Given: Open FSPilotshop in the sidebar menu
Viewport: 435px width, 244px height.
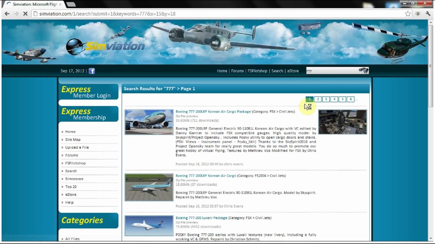Looking at the screenshot, I should 75,163.
